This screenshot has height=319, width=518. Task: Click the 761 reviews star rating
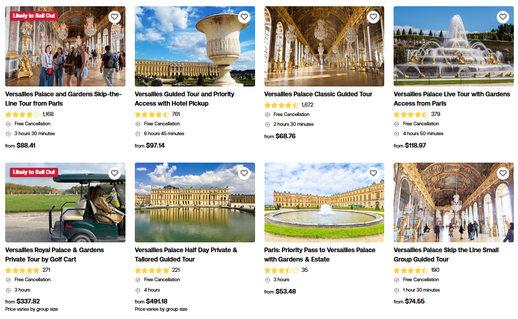(152, 114)
